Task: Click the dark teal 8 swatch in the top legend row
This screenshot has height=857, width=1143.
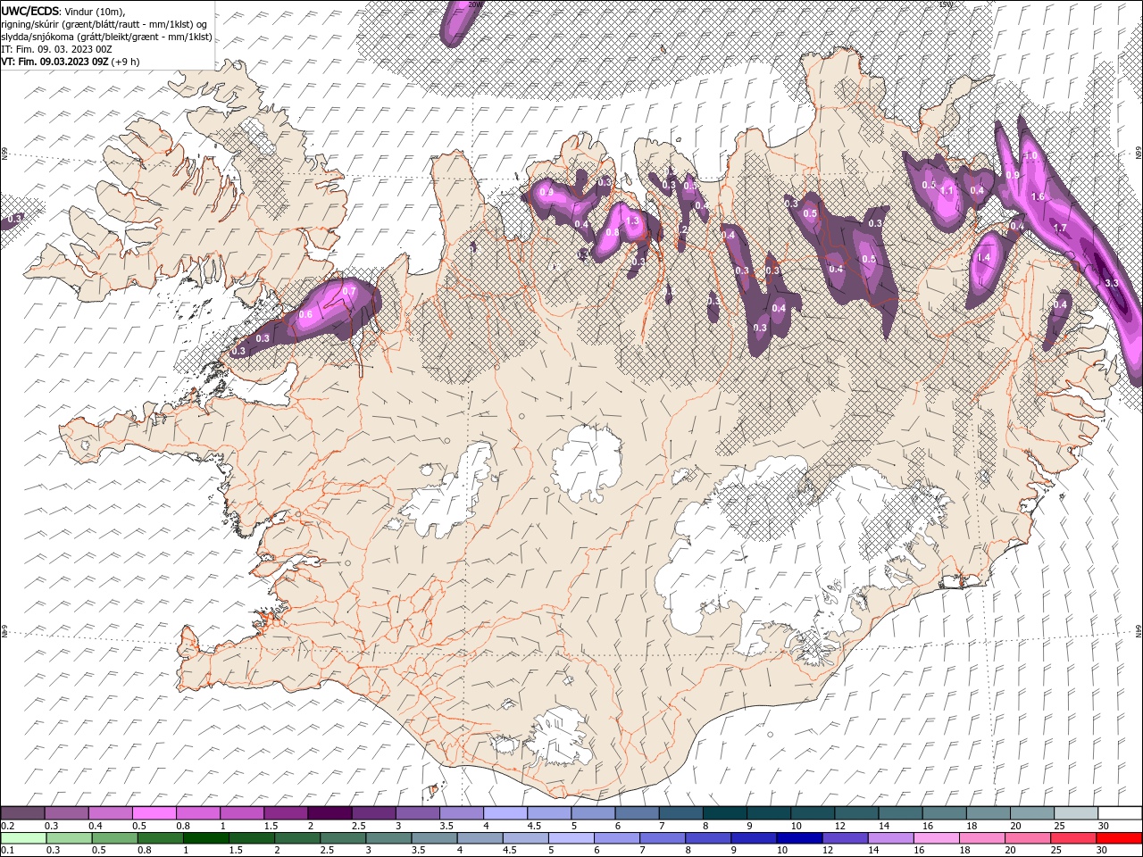Action: click(724, 813)
